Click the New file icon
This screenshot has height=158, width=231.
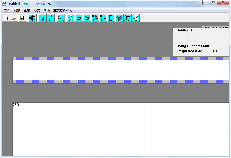[x=6, y=18]
